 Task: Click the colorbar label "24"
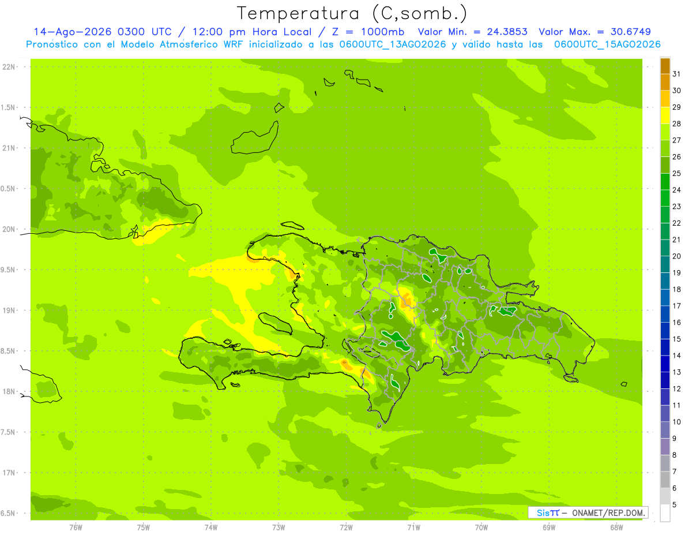(677, 190)
